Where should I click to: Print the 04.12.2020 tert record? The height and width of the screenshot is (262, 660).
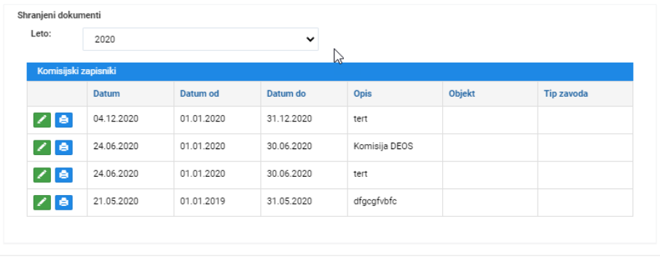(64, 120)
